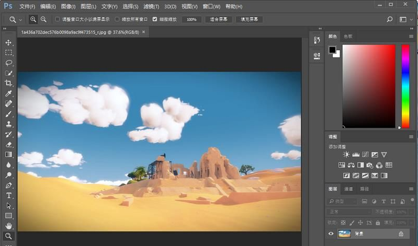This screenshot has height=246, width=418.
Task: Choose zoom-out mode in options bar
Action: 43,19
